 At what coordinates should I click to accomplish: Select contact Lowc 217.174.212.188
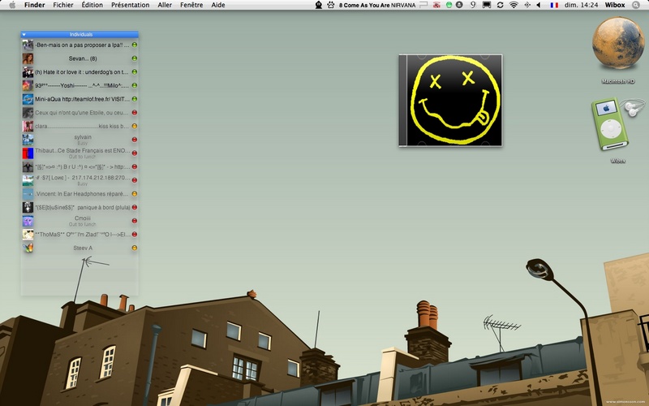80,180
